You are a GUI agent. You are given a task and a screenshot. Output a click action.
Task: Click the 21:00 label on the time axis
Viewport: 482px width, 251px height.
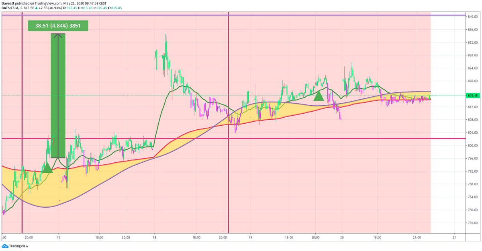(x=417, y=237)
